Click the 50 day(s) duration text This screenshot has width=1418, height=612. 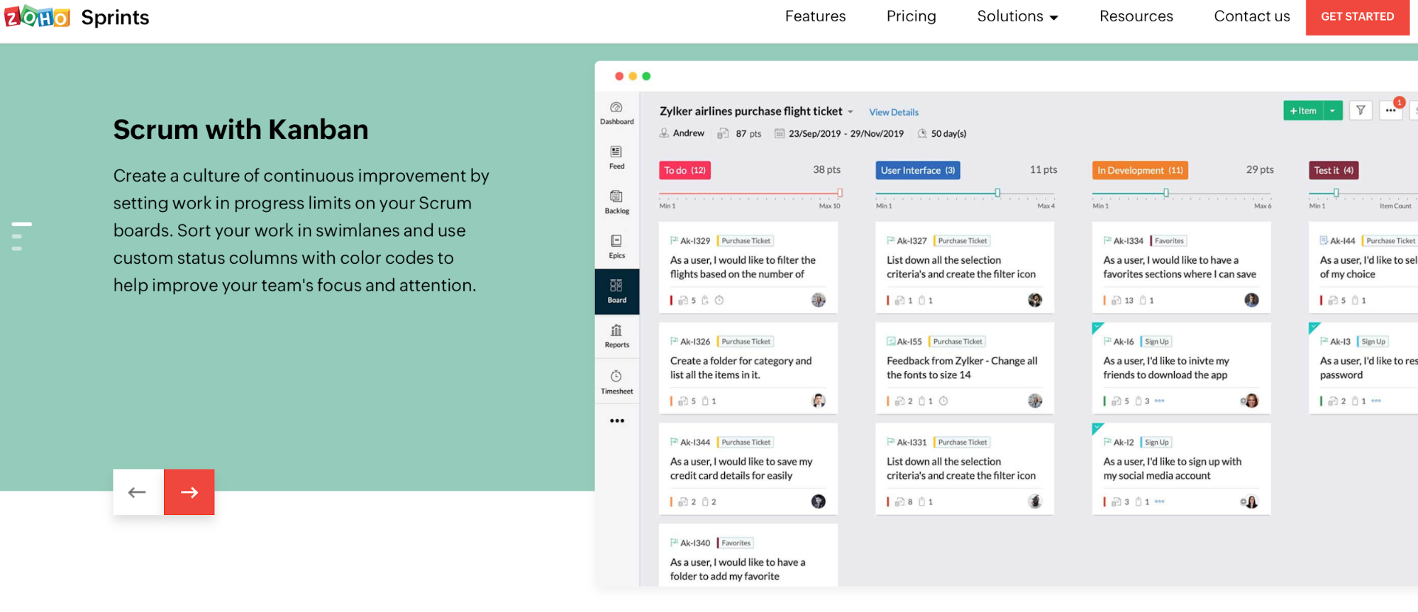(948, 133)
